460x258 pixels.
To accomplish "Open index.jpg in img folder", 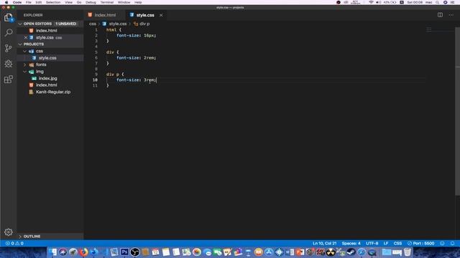I will click(48, 78).
